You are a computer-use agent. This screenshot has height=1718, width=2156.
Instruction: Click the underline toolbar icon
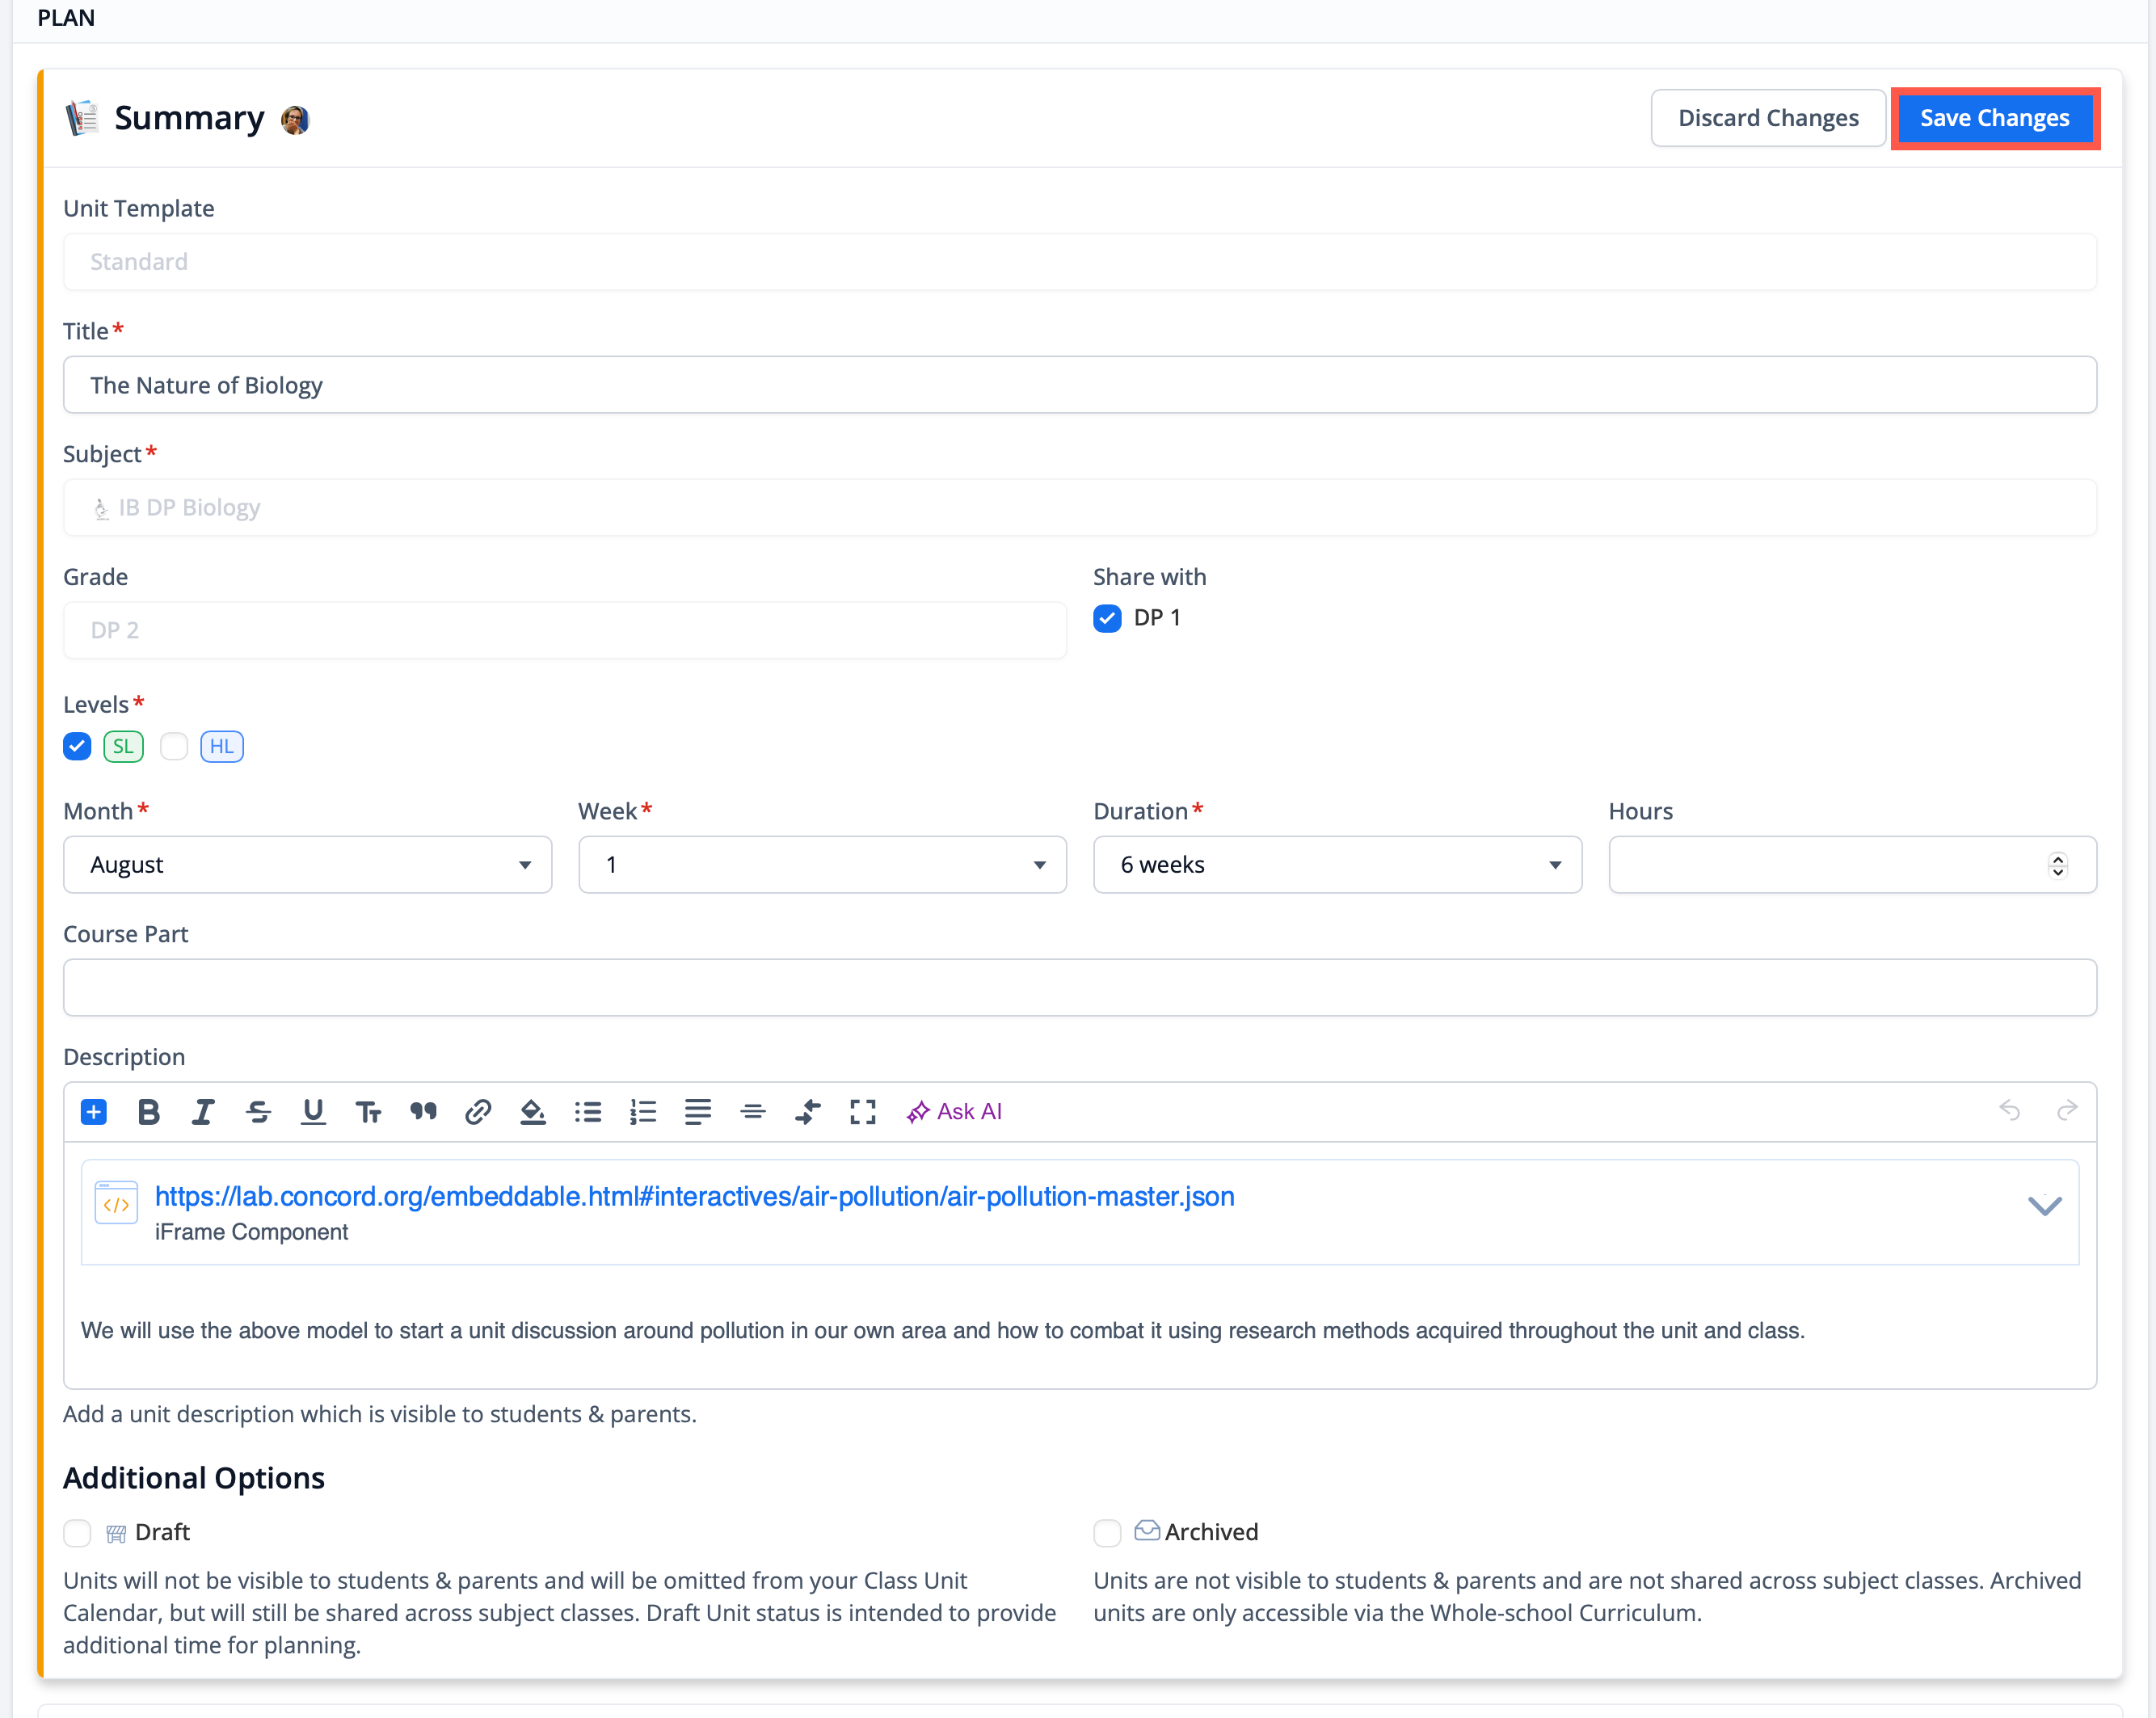pos(313,1112)
